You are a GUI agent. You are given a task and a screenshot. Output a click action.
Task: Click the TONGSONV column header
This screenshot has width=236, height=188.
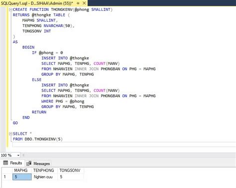(x=71, y=170)
